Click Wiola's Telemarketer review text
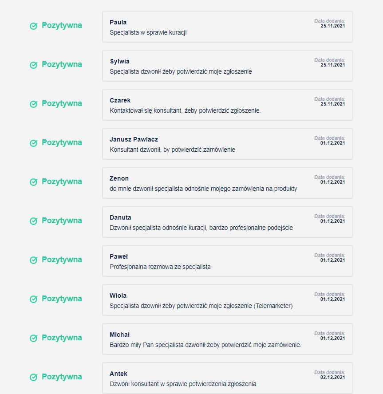 point(201,306)
